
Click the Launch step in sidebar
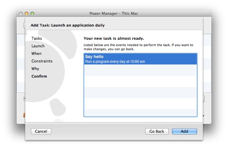coord(38,46)
